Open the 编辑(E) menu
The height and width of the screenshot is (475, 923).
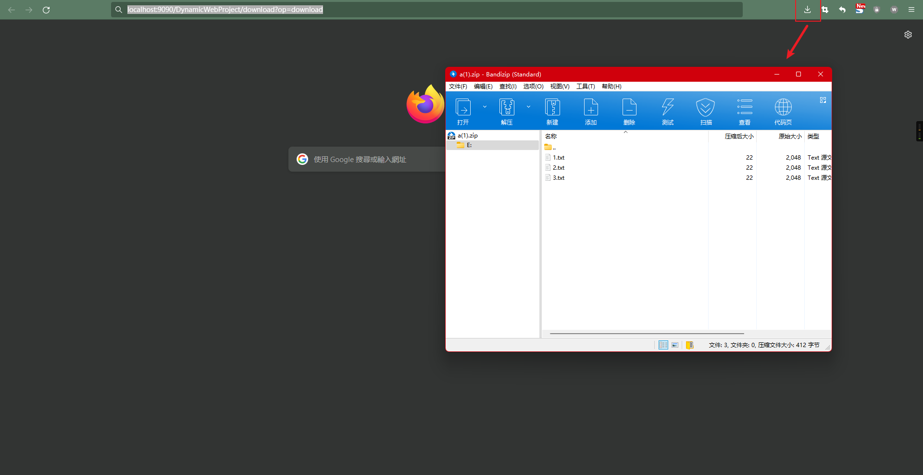coord(483,87)
